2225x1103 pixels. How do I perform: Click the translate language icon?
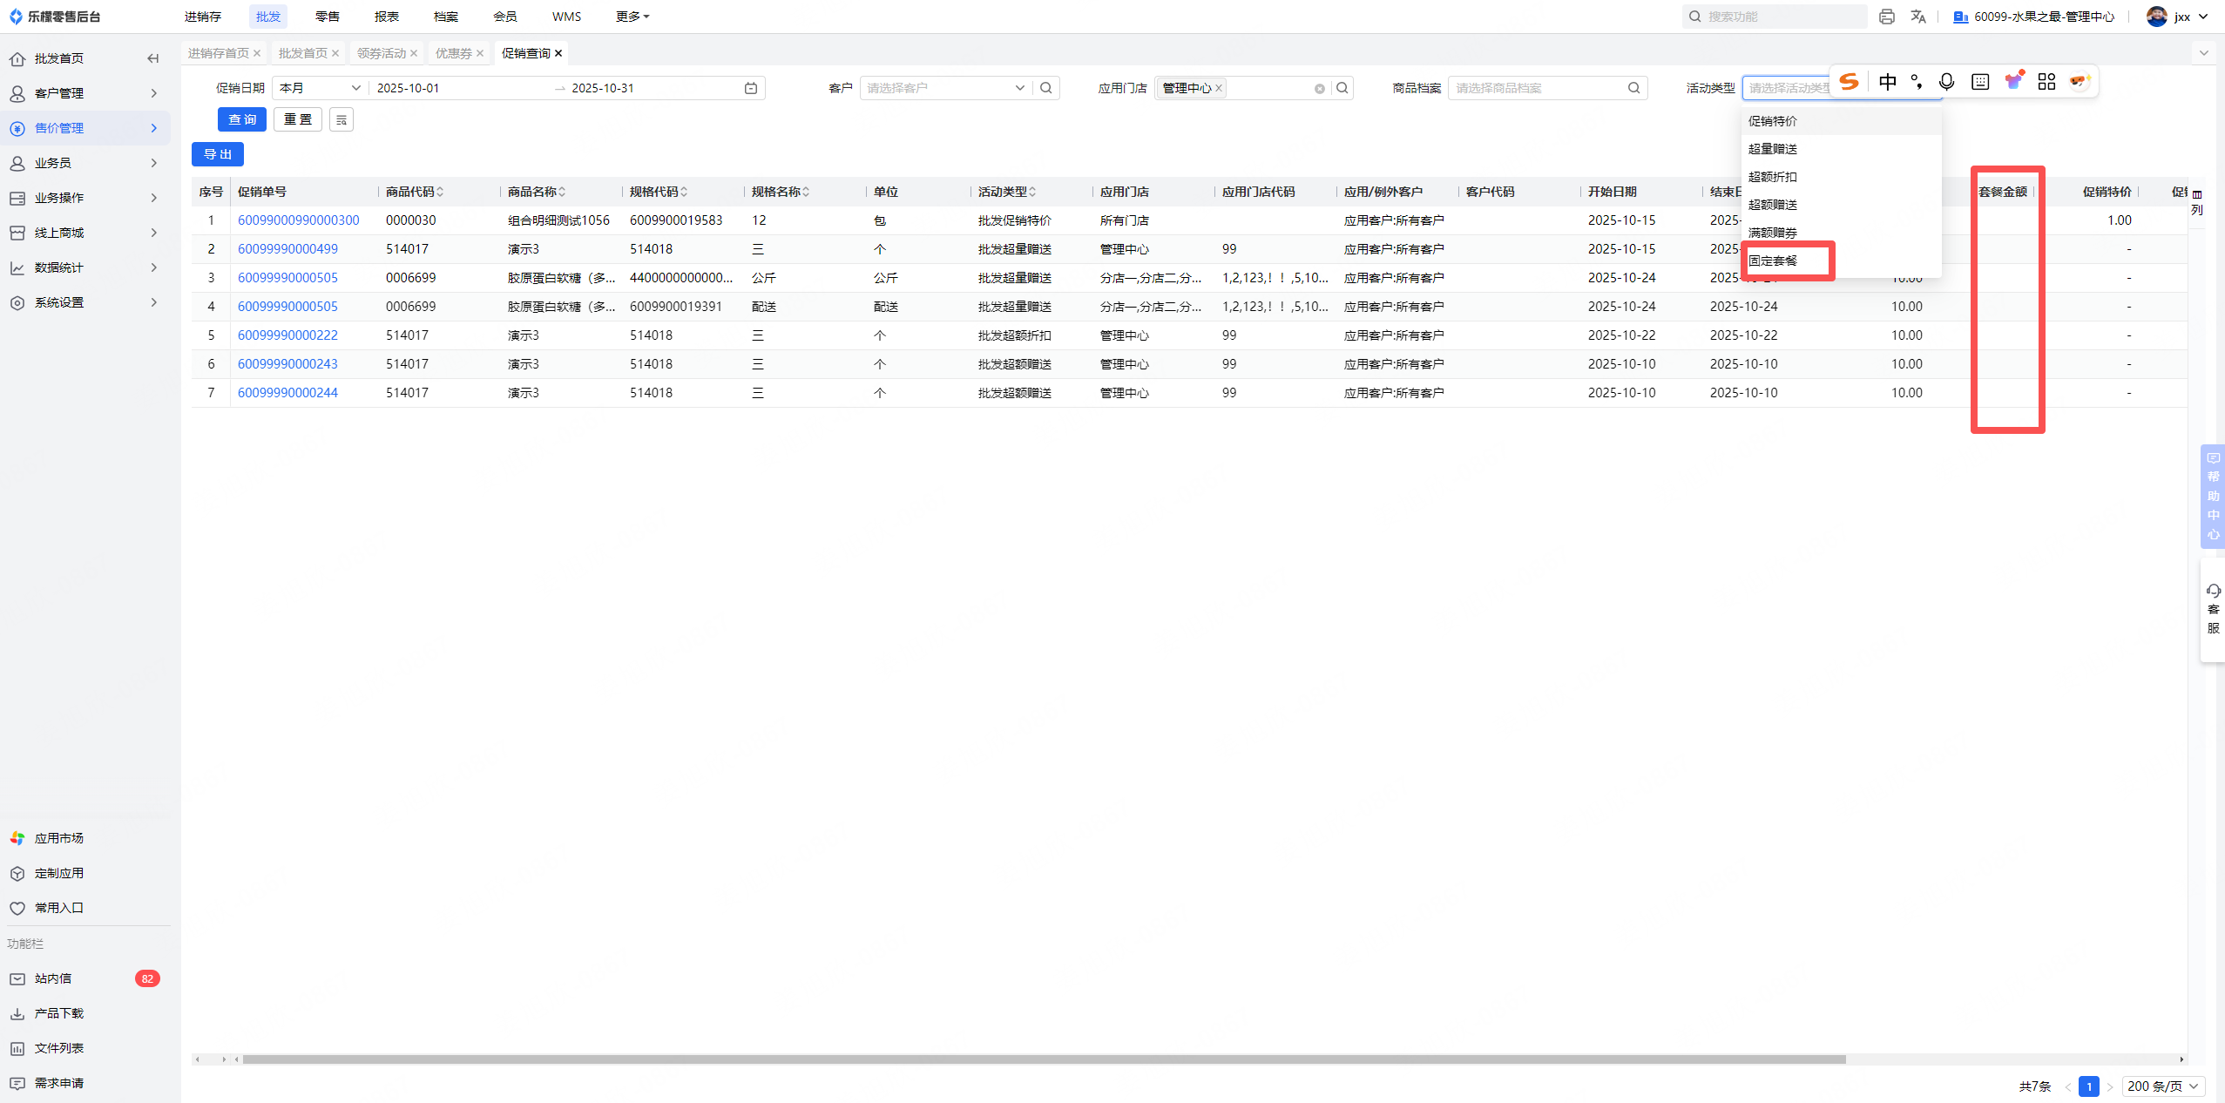click(x=1918, y=17)
